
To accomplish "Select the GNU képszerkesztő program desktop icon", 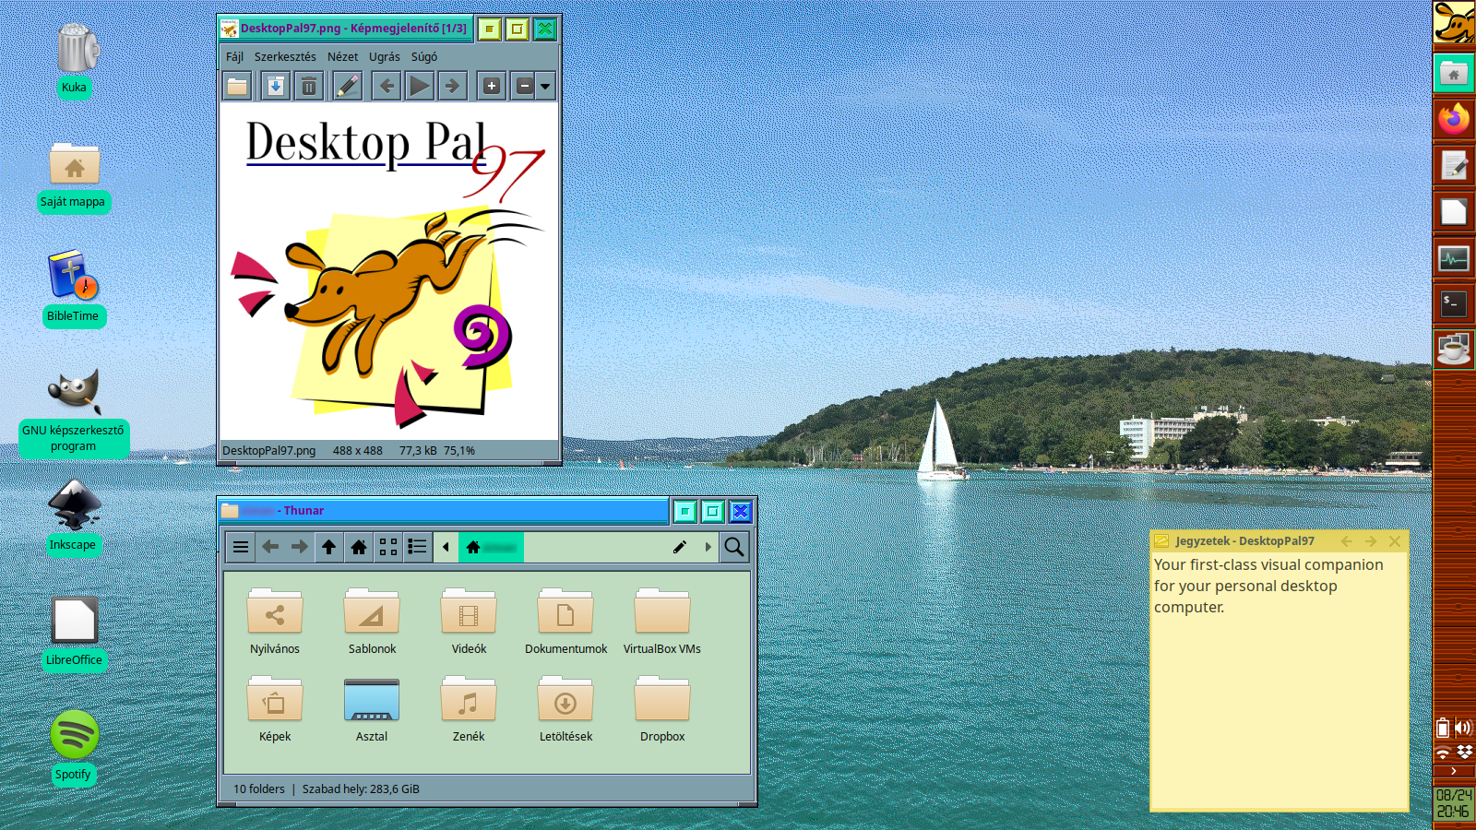I will point(74,413).
